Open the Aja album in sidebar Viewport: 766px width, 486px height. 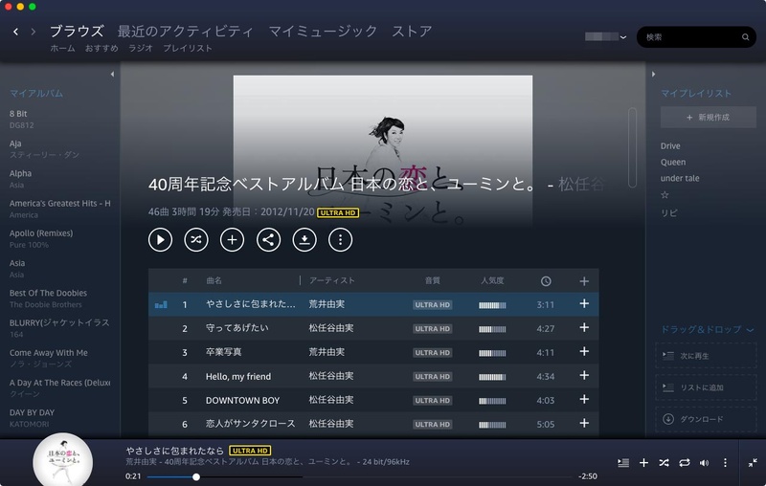[x=15, y=144]
